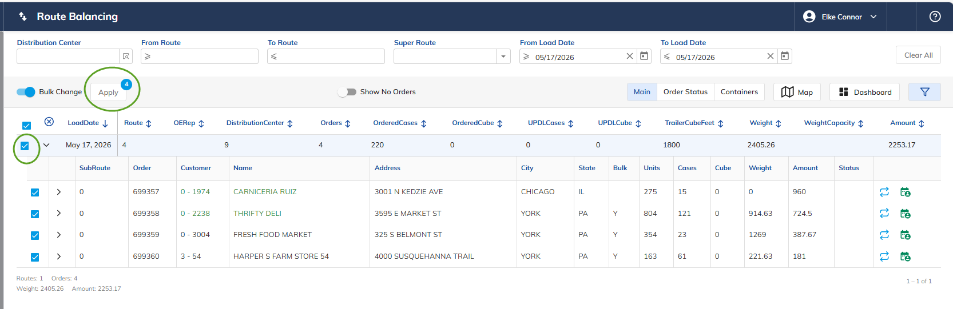This screenshot has width=953, height=309.
Task: Uncheck the THRIFTY DELI order checkbox
Action: pyautogui.click(x=35, y=214)
